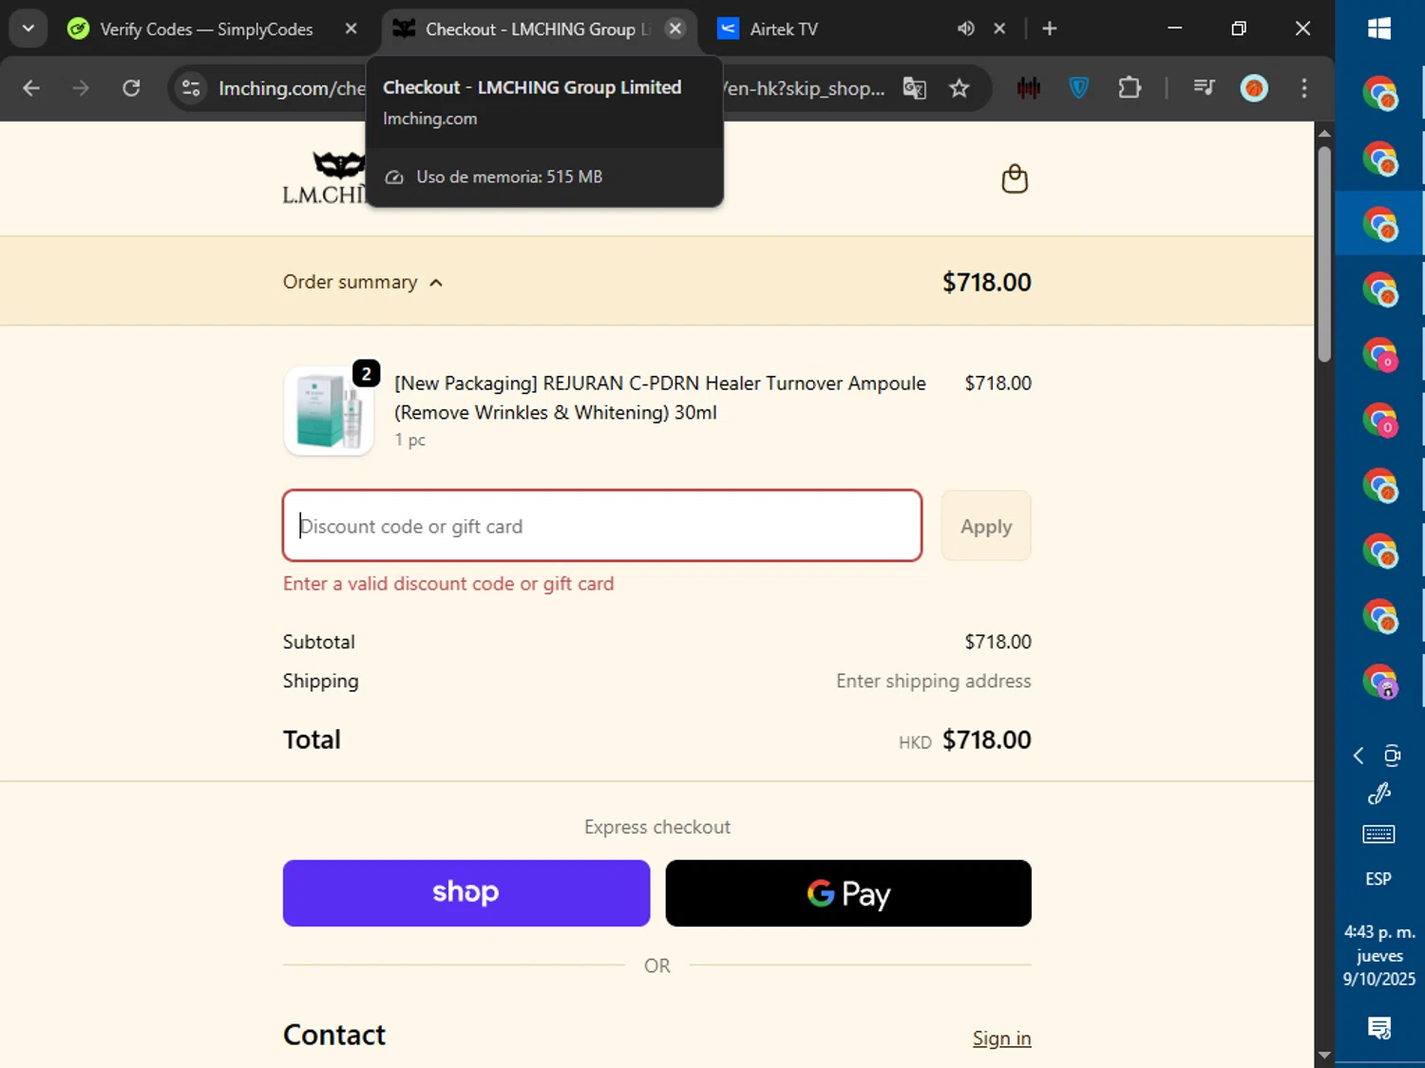Image resolution: width=1425 pixels, height=1068 pixels.
Task: Open the red audio waveform extension
Action: click(x=1028, y=88)
